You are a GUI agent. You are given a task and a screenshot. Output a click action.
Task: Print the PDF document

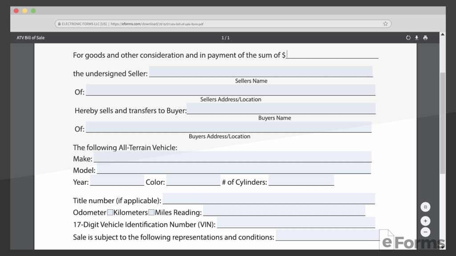(x=425, y=38)
